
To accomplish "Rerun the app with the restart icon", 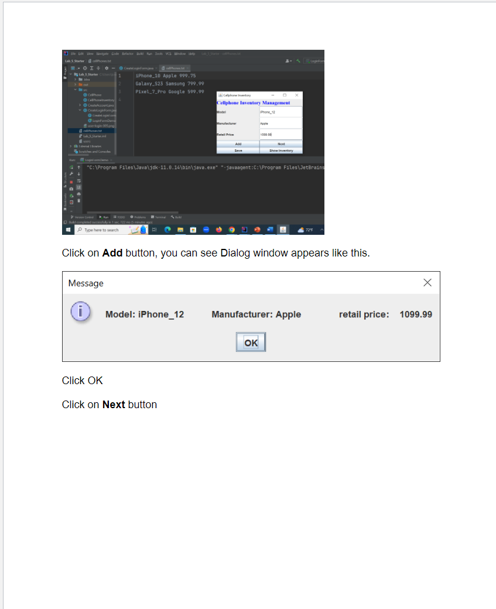I will coord(71,167).
